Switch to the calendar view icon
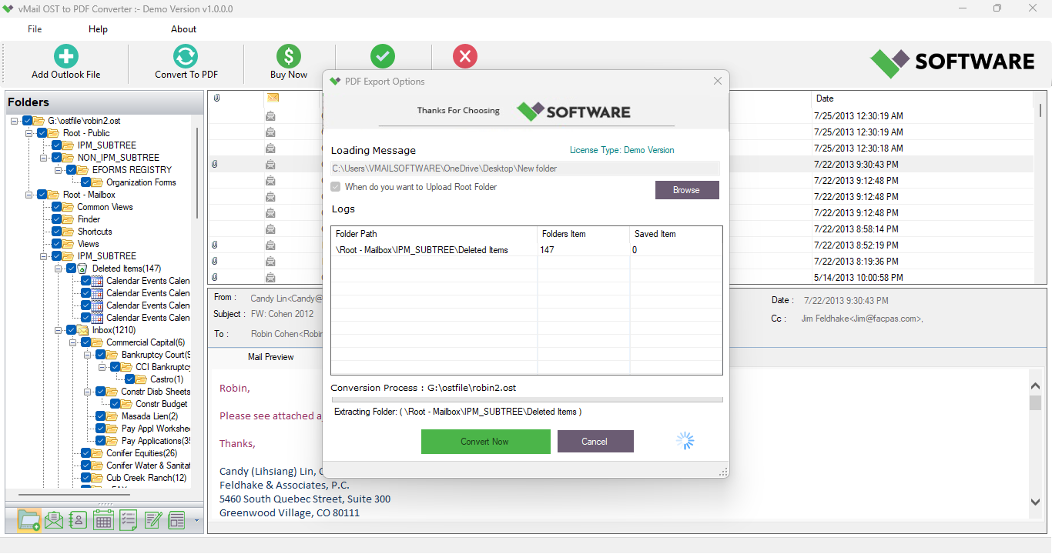This screenshot has height=554, width=1052. [103, 521]
